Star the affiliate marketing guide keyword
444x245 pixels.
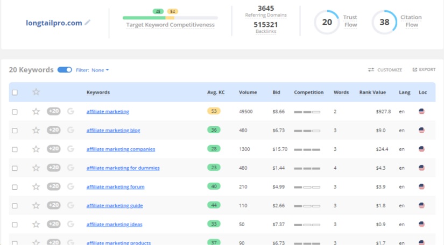(36, 205)
